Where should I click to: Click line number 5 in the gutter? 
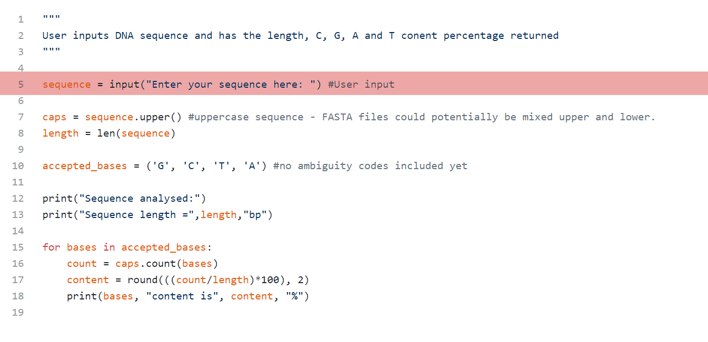(21, 85)
